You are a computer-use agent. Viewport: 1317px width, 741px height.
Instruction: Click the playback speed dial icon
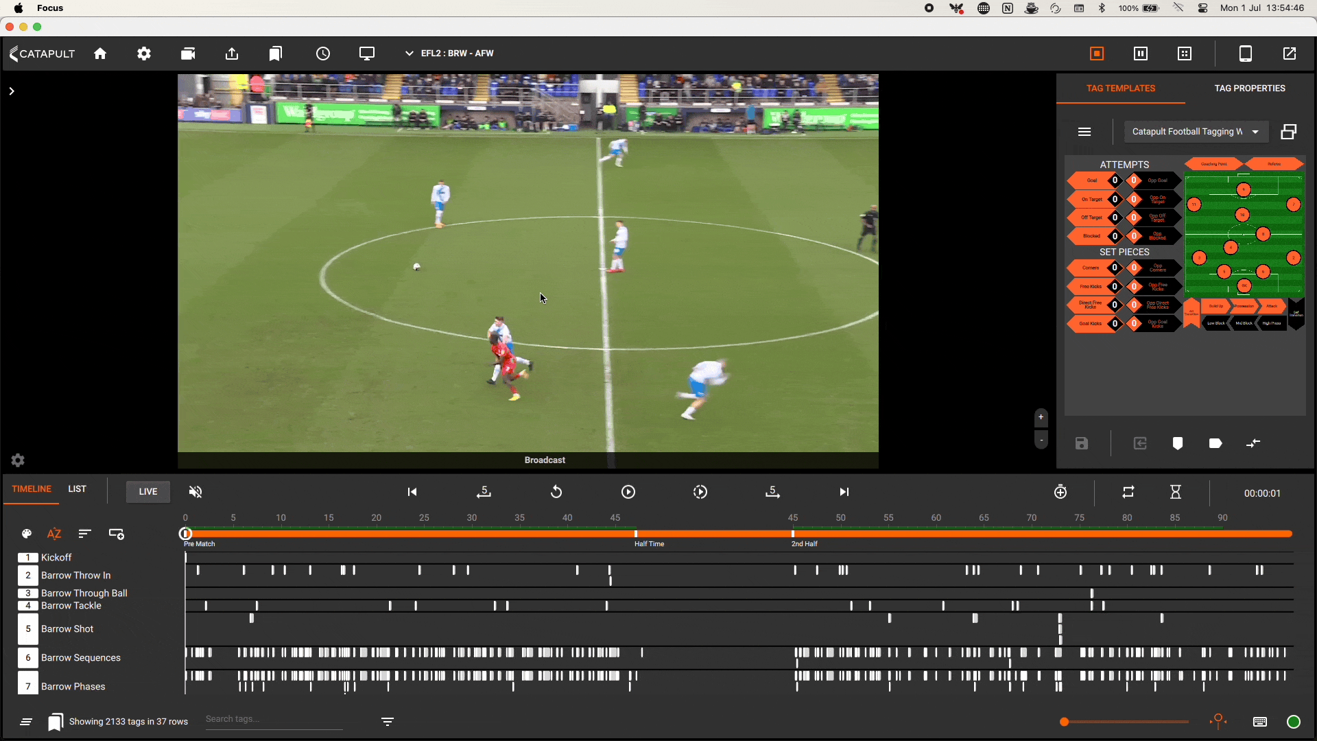click(700, 492)
